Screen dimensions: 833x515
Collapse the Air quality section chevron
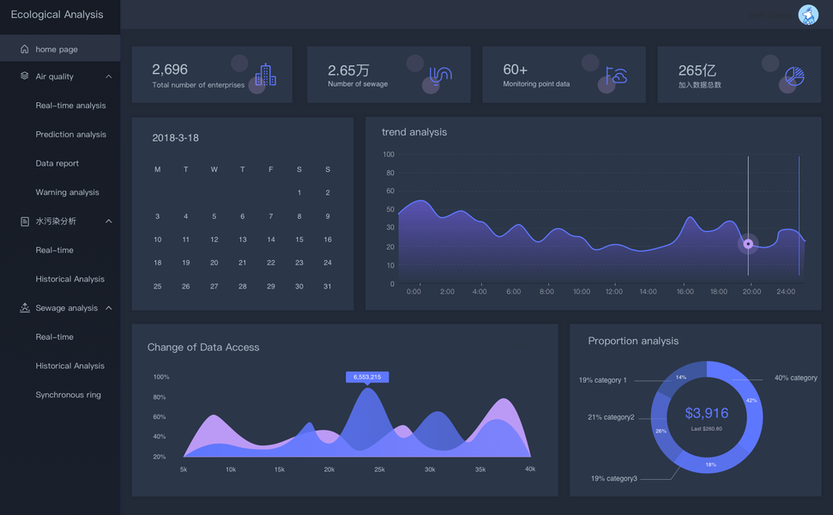pos(108,76)
